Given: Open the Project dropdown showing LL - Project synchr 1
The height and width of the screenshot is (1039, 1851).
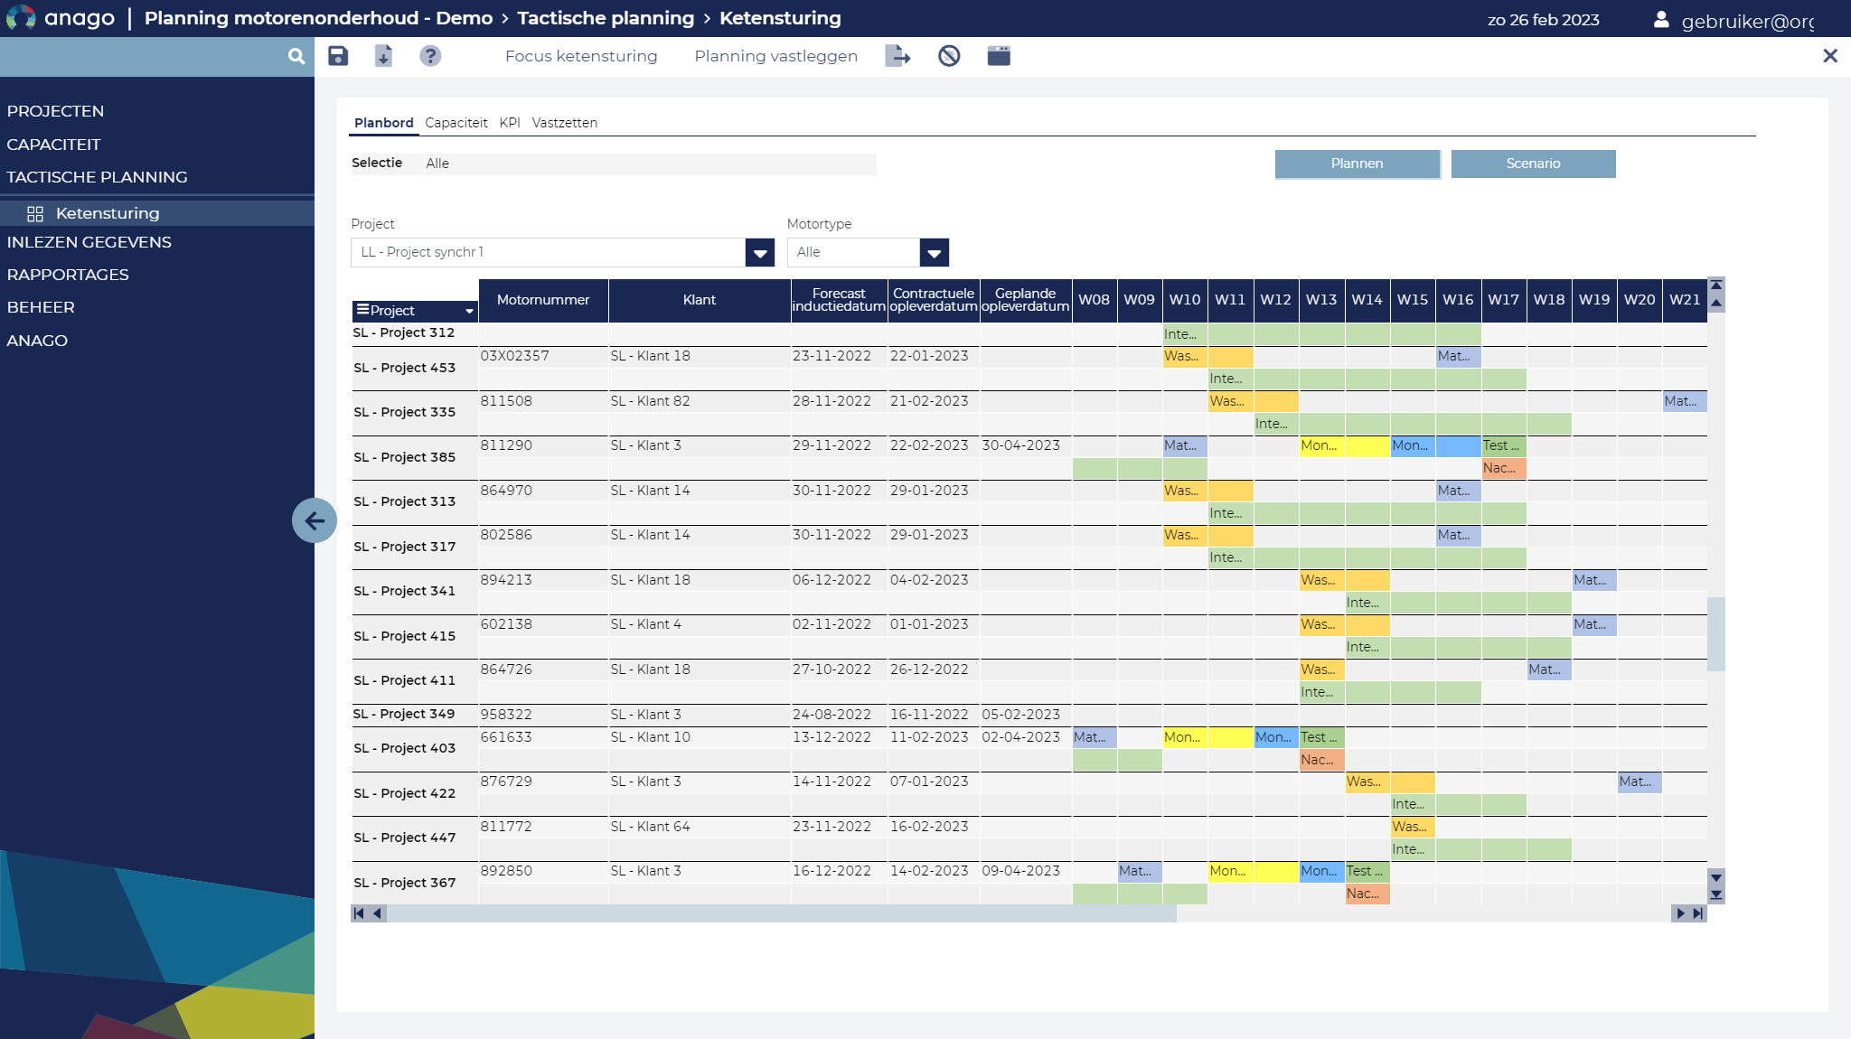Looking at the screenshot, I should pyautogui.click(x=760, y=252).
